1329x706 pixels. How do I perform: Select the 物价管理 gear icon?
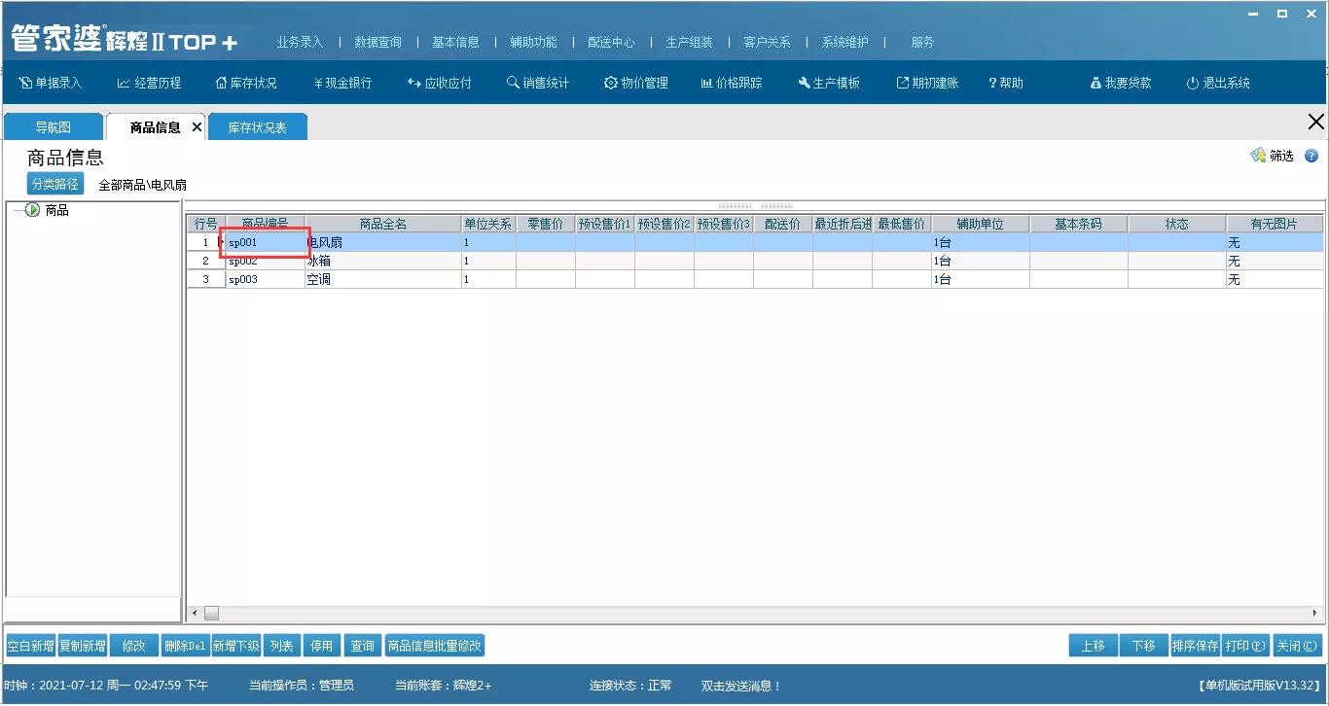[x=635, y=83]
